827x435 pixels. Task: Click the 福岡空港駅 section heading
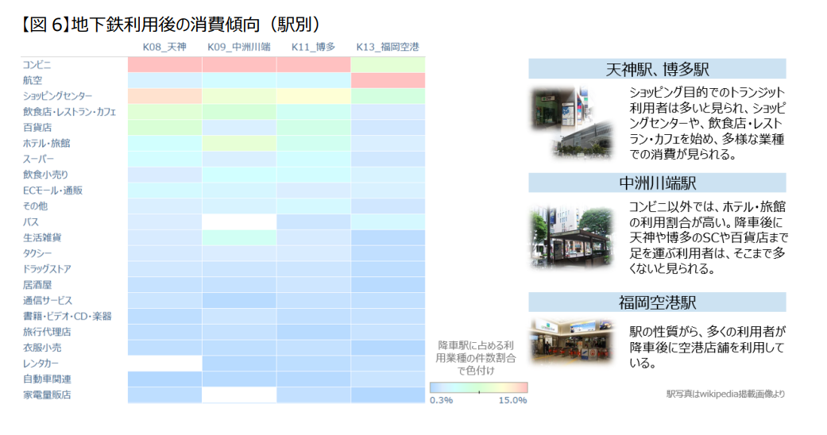point(657,302)
